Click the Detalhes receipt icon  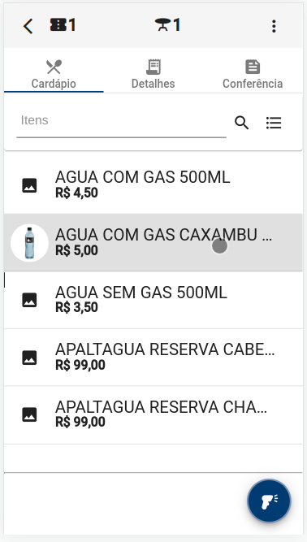(x=153, y=67)
